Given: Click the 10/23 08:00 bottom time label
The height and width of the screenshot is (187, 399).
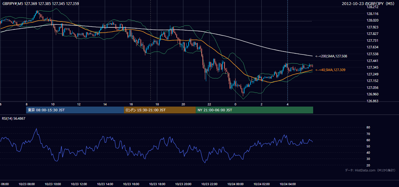Looking at the screenshot, I should 27,184.
